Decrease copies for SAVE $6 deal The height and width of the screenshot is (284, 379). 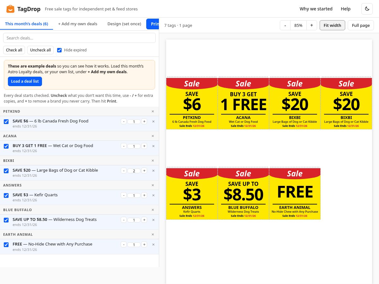click(x=124, y=121)
